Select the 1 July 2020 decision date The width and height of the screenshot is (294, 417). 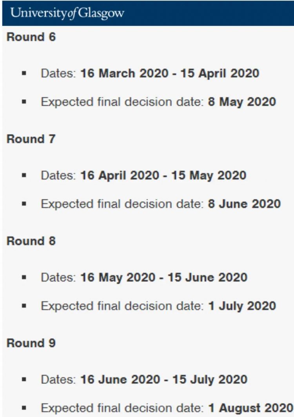tap(242, 306)
